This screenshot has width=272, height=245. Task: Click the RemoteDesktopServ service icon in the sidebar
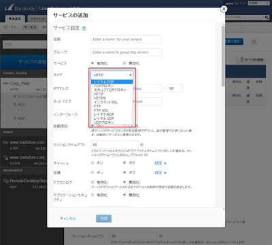(x=6, y=181)
